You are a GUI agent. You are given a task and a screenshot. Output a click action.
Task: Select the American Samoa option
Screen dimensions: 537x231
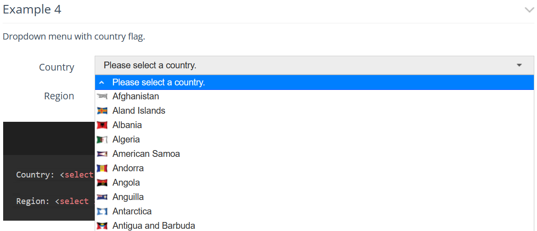pyautogui.click(x=314, y=154)
